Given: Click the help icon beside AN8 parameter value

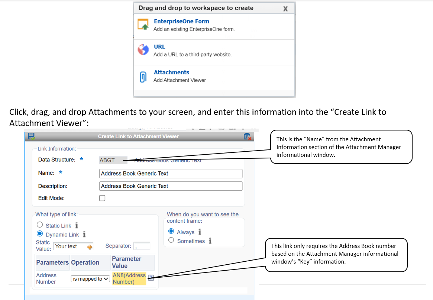Looking at the screenshot, I should 151,278.
